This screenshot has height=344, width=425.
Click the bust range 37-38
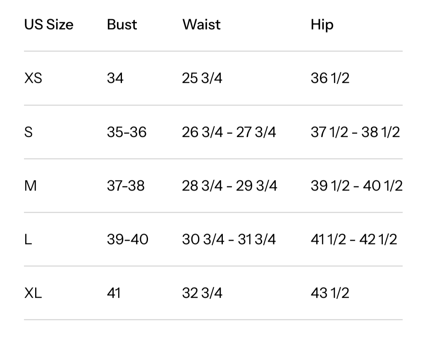click(126, 186)
